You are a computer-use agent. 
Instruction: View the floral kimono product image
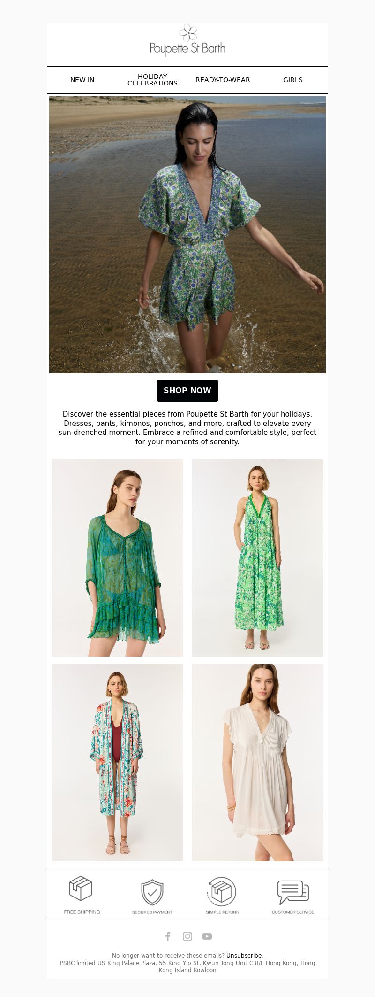pos(117,763)
